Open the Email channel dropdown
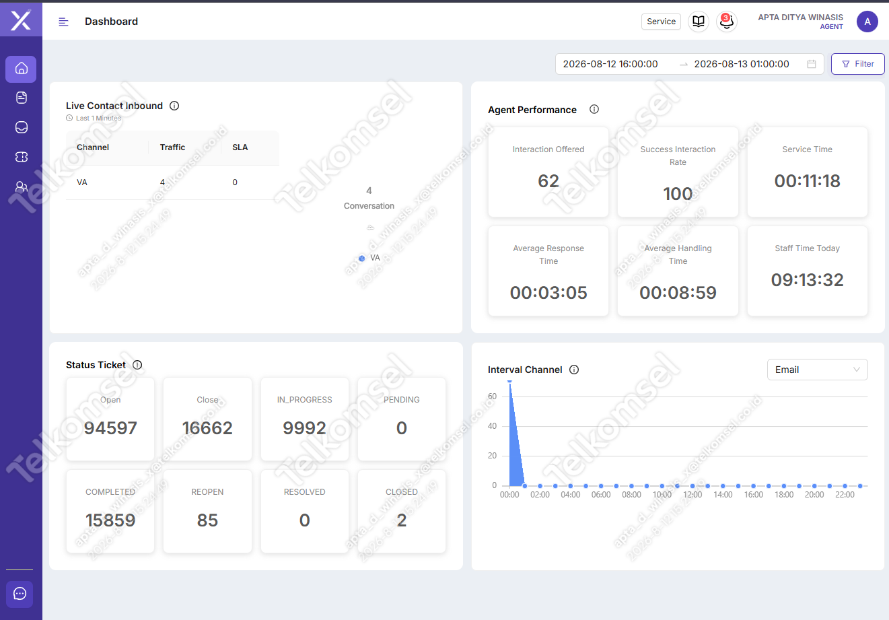Image resolution: width=889 pixels, height=620 pixels. point(818,370)
